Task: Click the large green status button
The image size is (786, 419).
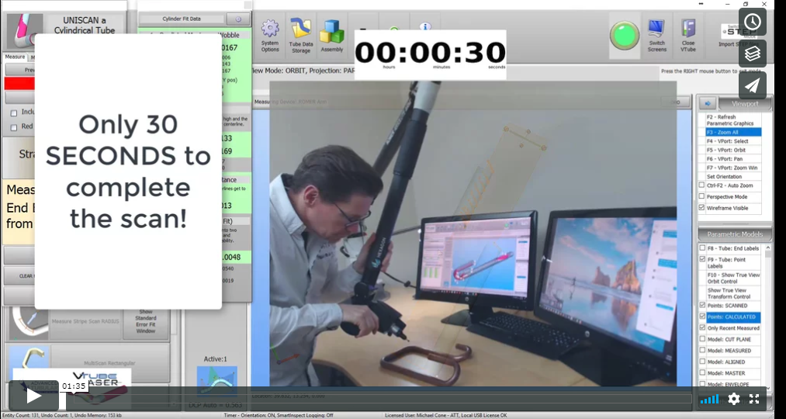Action: click(624, 36)
